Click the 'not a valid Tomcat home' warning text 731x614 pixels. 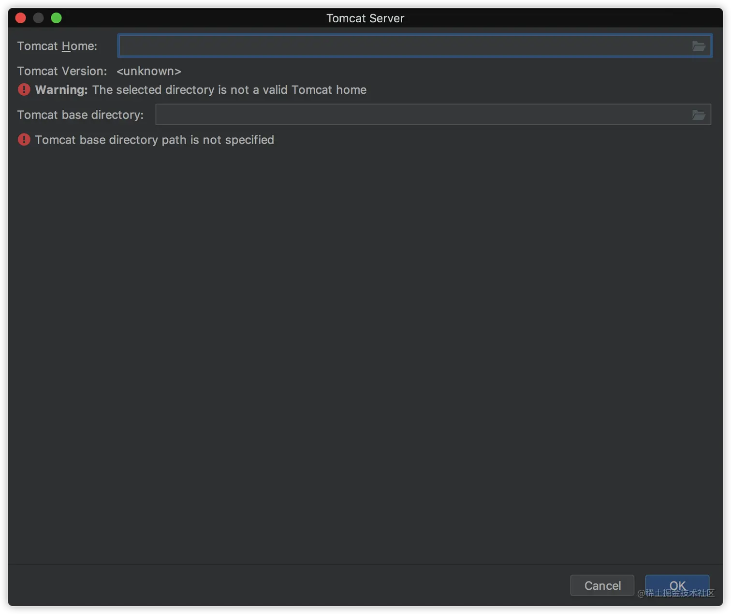[x=201, y=90]
